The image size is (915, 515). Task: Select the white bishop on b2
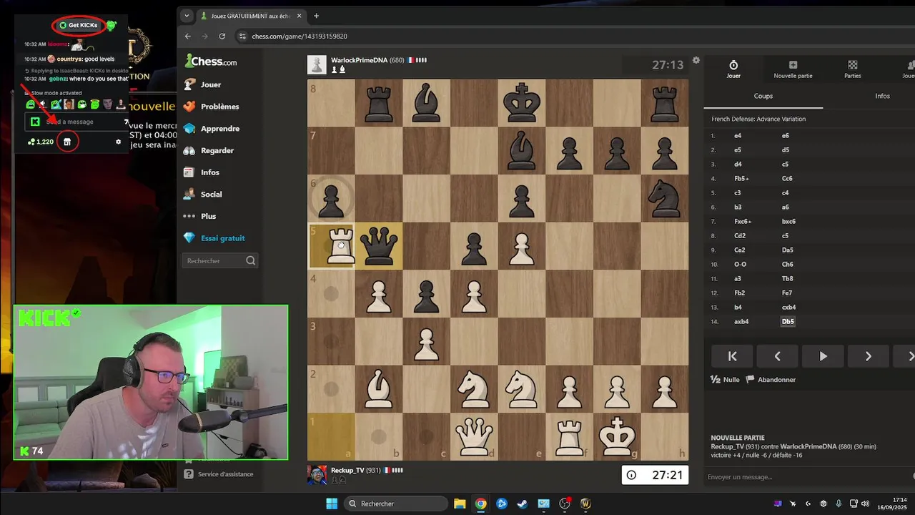(379, 389)
